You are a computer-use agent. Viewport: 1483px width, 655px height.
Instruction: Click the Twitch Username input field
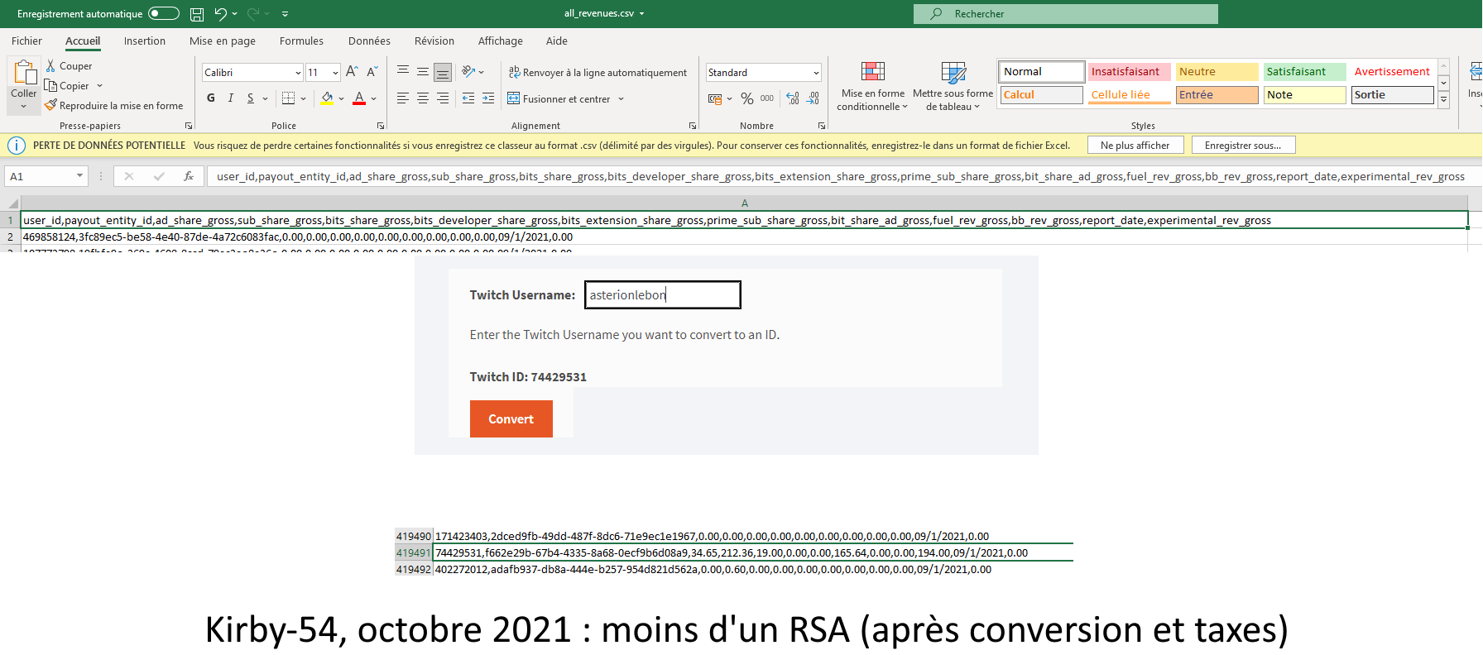(x=663, y=295)
